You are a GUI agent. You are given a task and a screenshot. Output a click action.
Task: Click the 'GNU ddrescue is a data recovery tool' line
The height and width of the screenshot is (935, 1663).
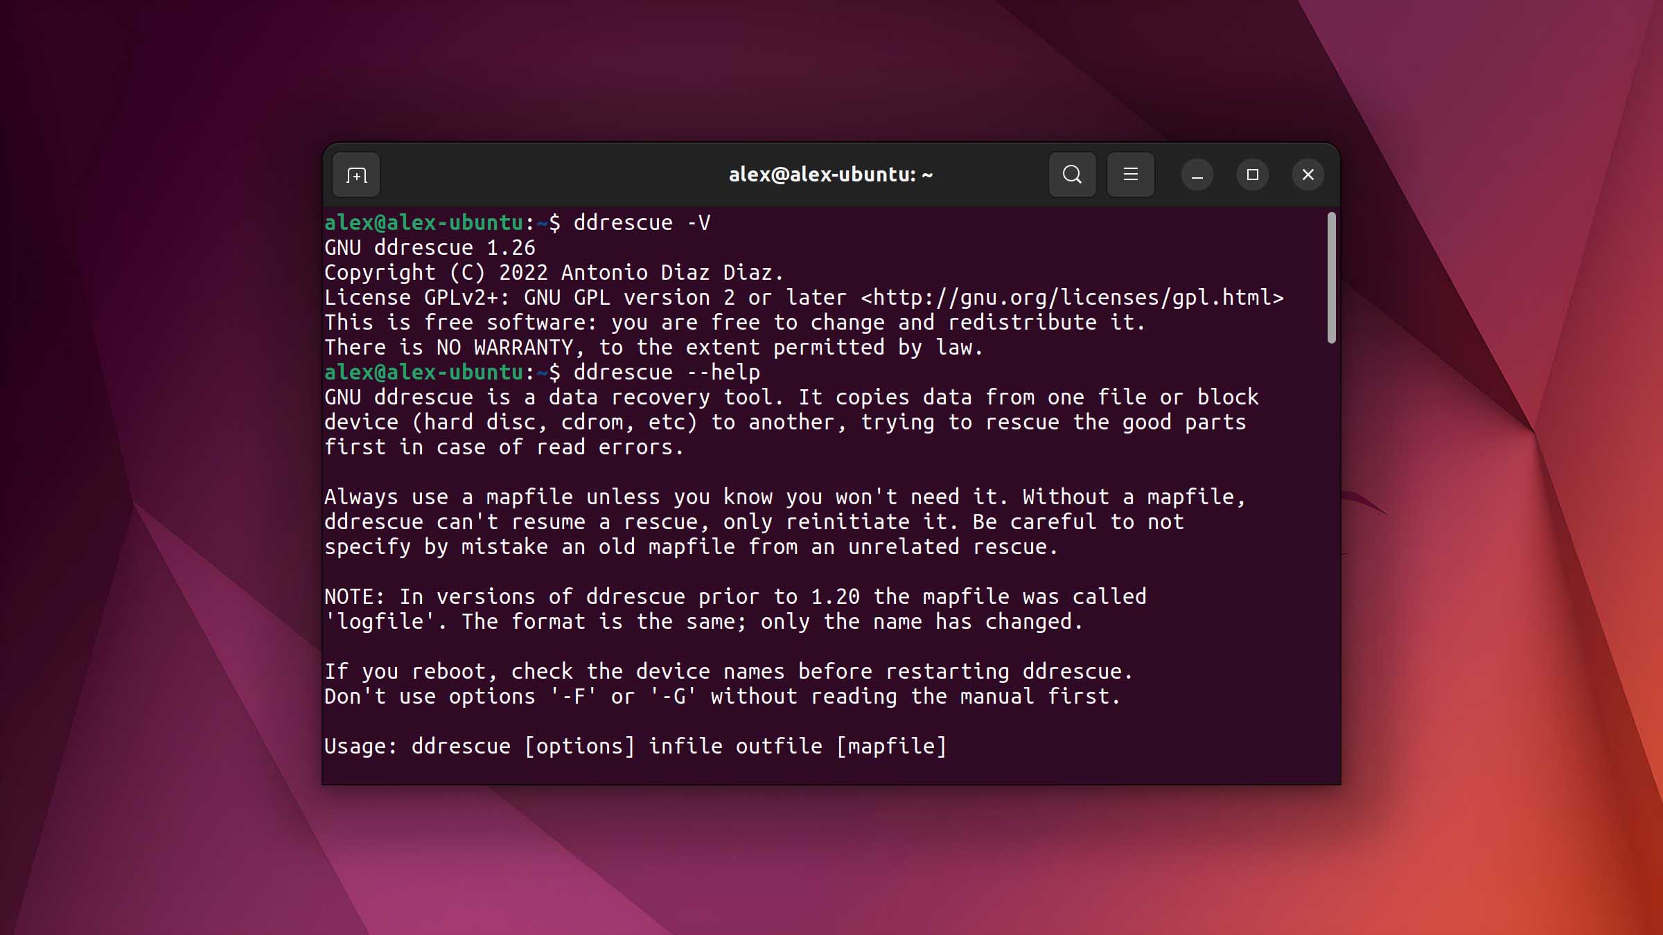[x=791, y=398]
